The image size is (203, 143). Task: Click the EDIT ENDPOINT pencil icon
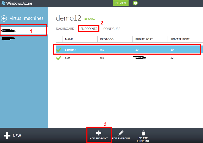pyautogui.click(x=121, y=133)
